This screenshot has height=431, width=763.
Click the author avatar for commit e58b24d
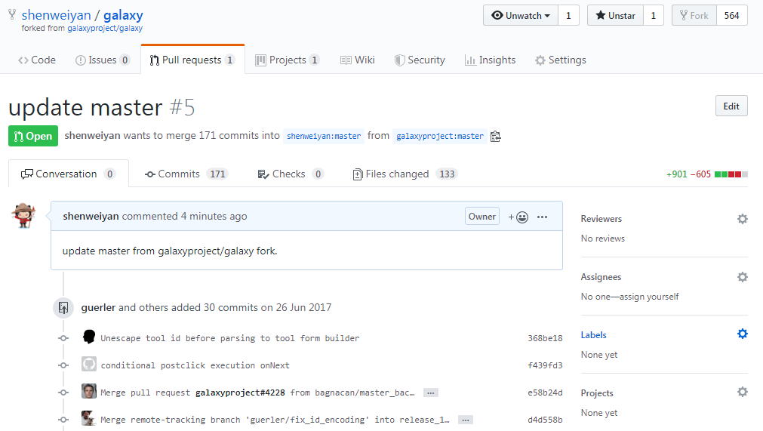(88, 391)
